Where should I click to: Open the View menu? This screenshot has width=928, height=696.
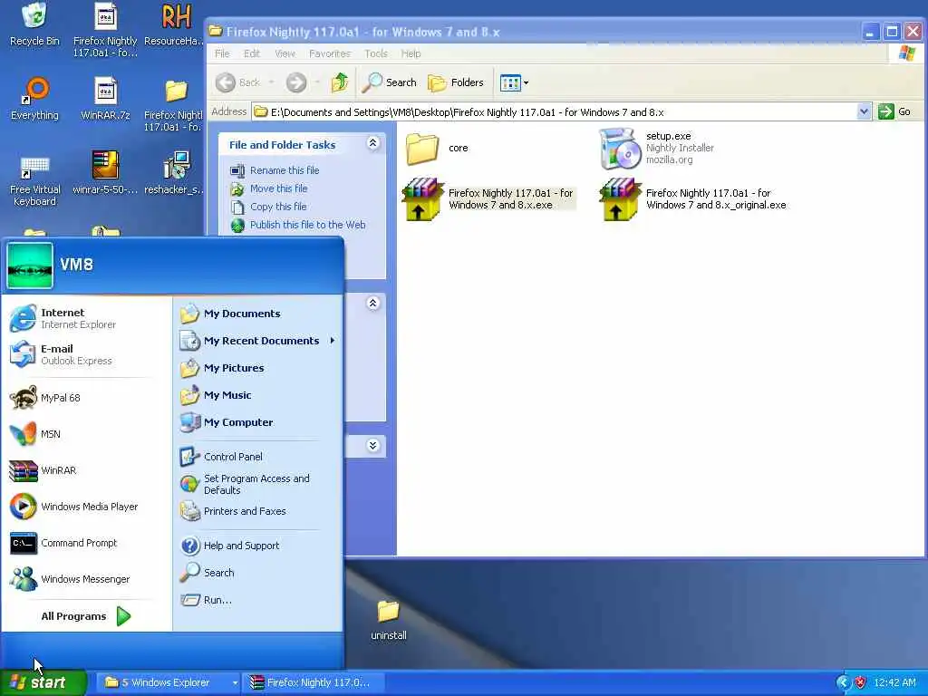tap(285, 53)
